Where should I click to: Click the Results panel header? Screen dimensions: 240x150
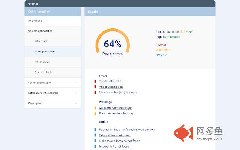coord(150,12)
